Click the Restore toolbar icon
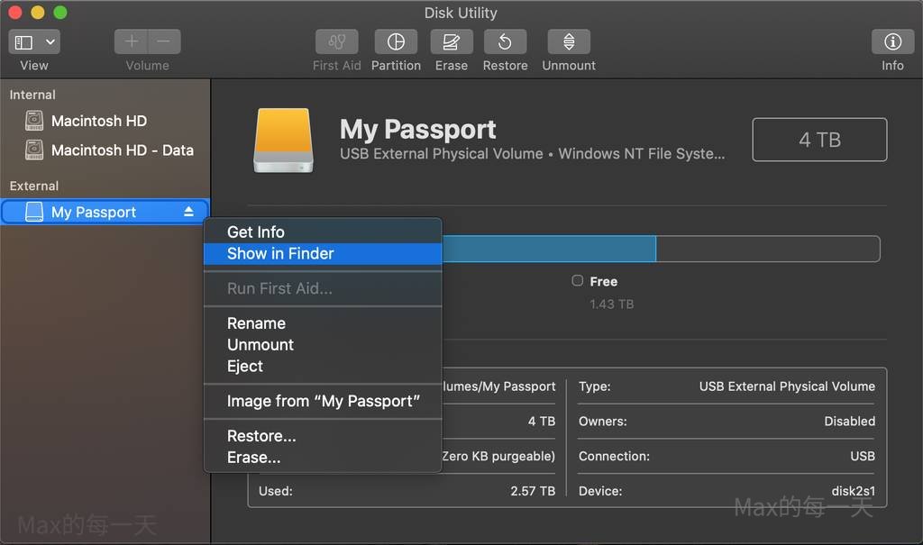The image size is (923, 545). click(505, 42)
